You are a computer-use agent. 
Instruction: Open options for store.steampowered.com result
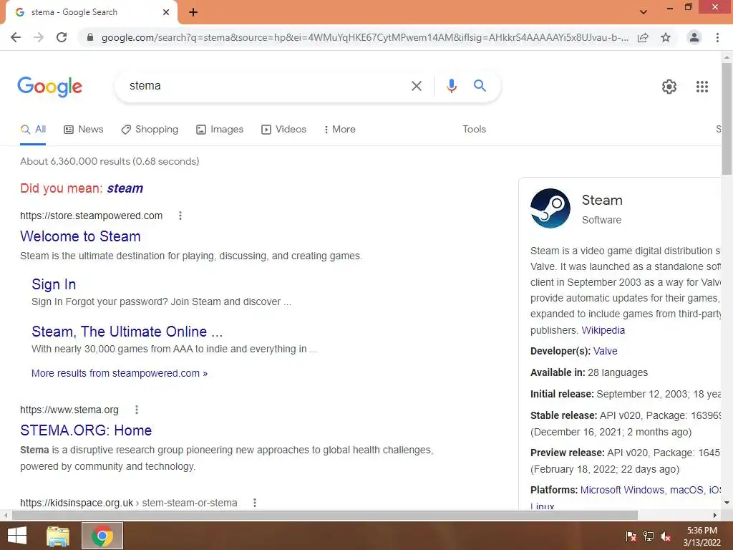pyautogui.click(x=180, y=216)
